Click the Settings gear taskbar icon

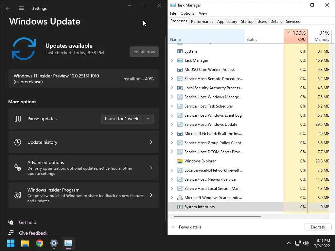[54, 243]
